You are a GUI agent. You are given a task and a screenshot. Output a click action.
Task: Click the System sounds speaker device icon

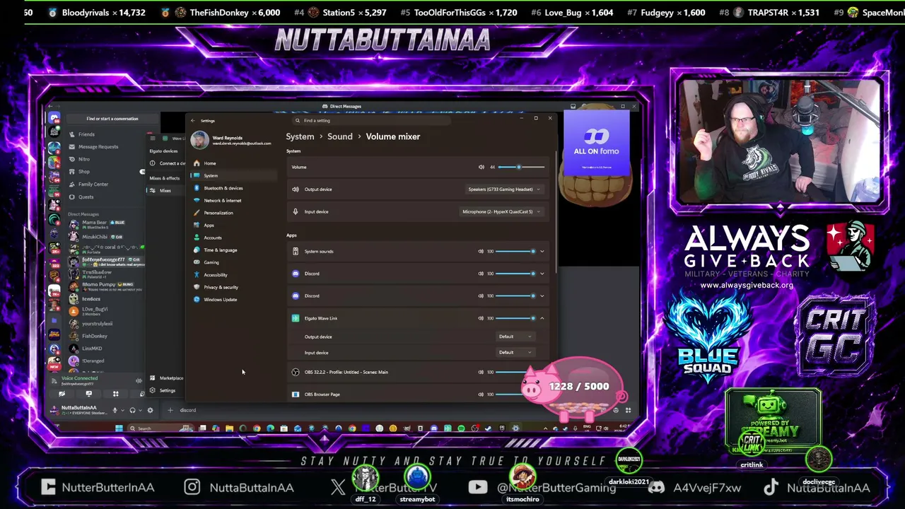coord(296,251)
